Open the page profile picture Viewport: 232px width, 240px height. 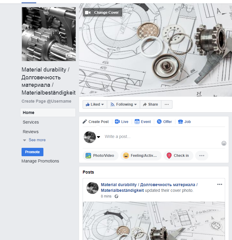[49, 34]
